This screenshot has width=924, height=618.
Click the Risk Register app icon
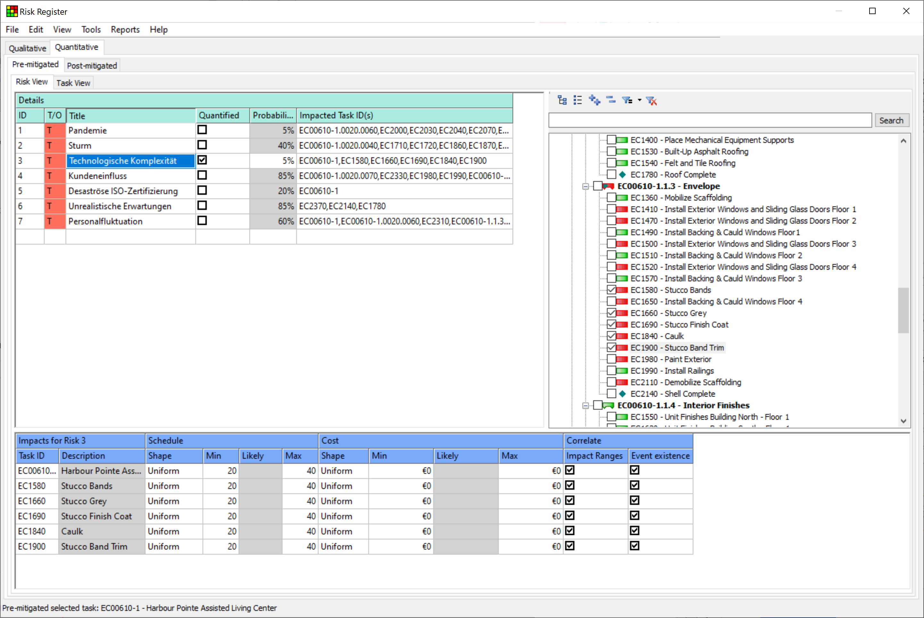(x=12, y=12)
